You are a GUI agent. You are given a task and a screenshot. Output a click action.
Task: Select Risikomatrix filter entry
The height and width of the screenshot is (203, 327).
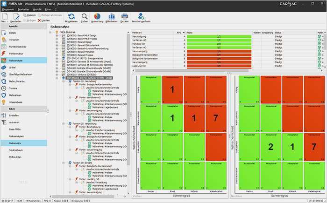(15, 143)
